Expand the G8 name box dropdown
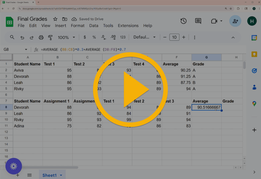 pos(26,50)
